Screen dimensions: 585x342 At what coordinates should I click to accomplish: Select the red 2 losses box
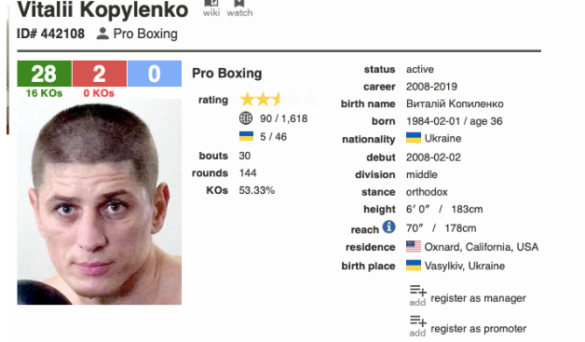[x=100, y=74]
